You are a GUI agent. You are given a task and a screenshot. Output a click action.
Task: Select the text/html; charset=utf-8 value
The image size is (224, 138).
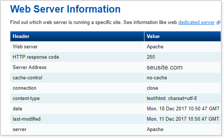click(x=172, y=99)
